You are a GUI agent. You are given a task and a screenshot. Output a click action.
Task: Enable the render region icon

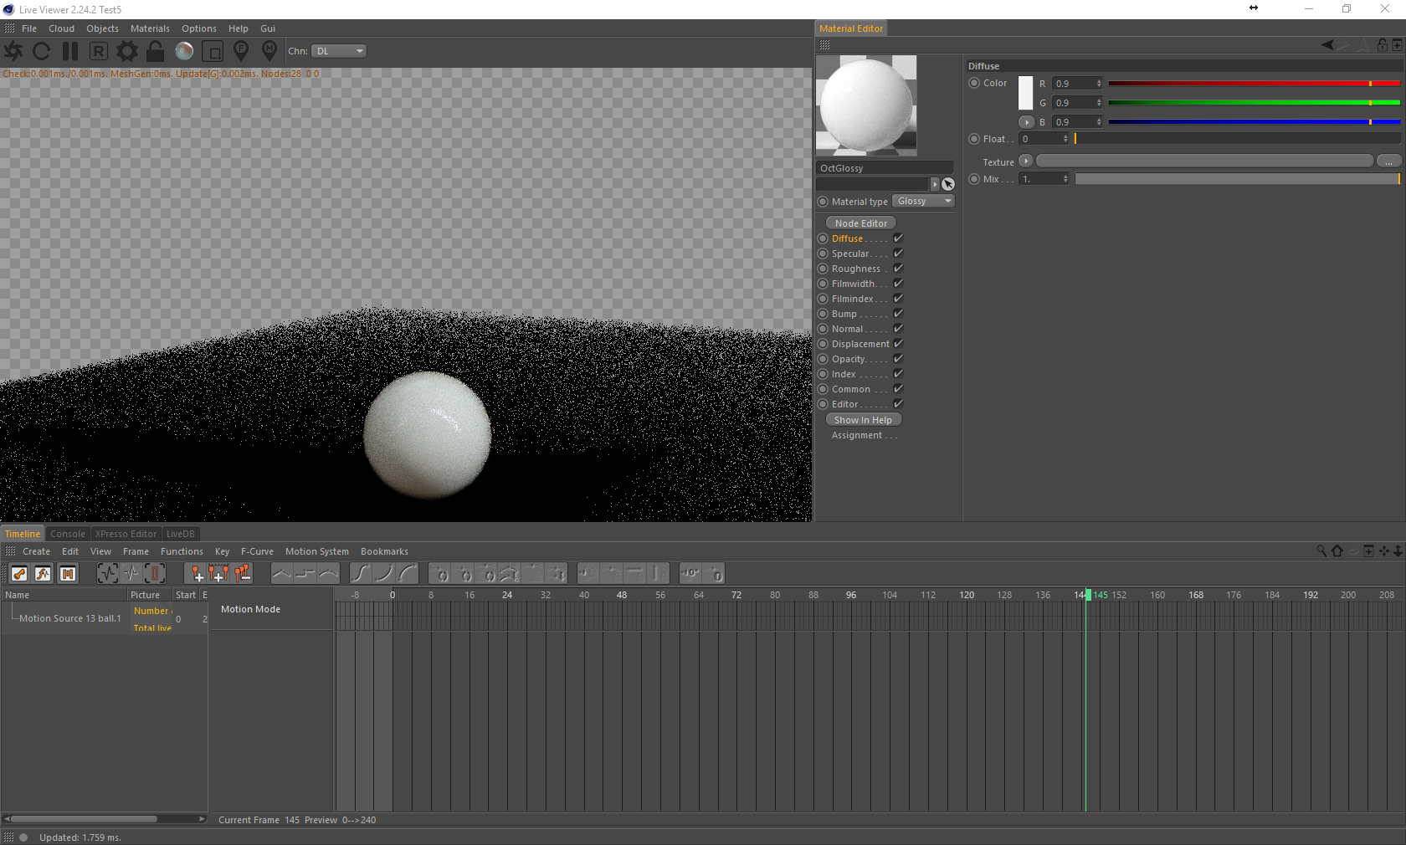(x=213, y=51)
